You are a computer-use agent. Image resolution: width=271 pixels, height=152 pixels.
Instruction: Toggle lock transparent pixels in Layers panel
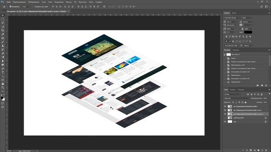(x=233, y=102)
